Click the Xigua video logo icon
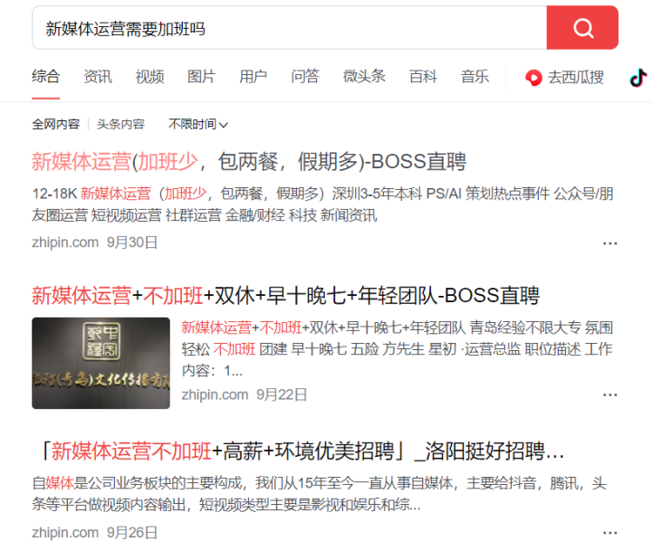The width and height of the screenshot is (652, 551). point(533,77)
